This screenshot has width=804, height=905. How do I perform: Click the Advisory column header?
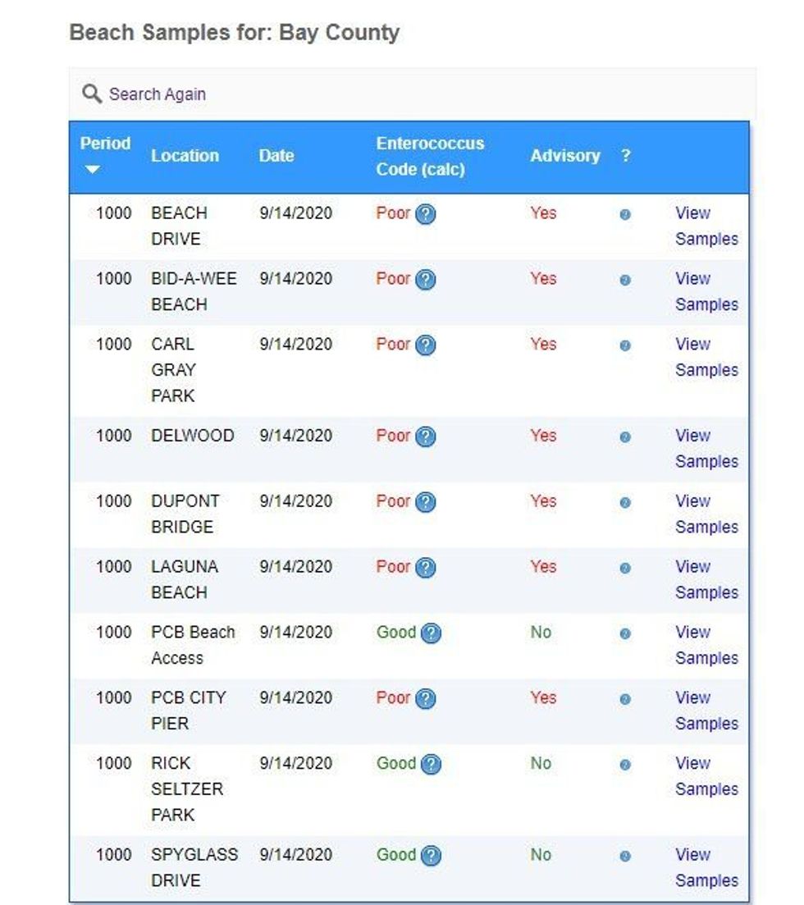coord(565,156)
